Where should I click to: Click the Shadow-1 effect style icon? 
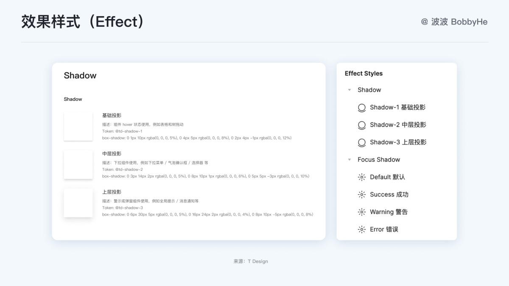pos(362,108)
